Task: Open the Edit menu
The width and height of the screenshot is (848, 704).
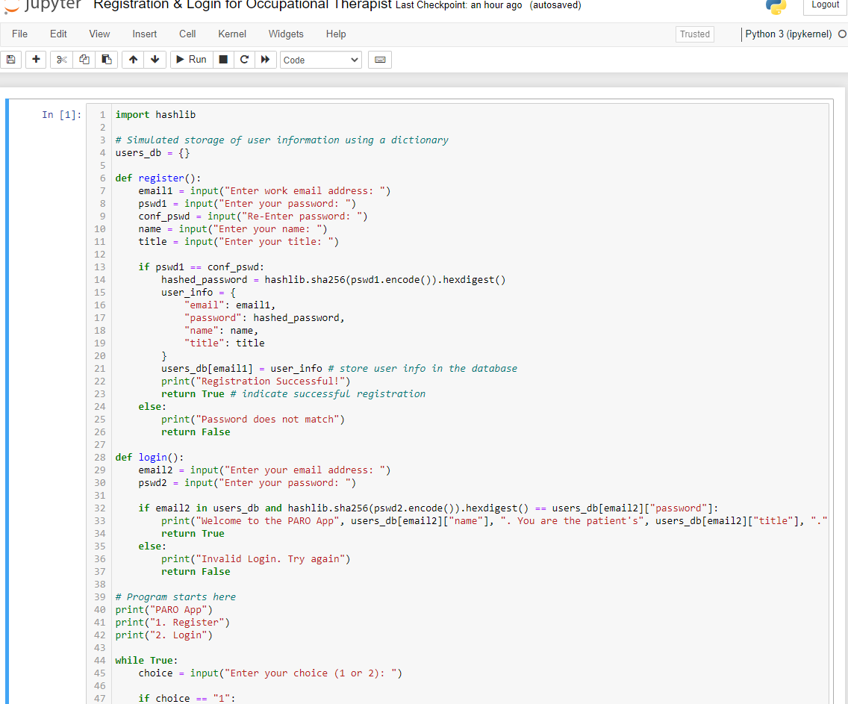Action: click(x=58, y=34)
